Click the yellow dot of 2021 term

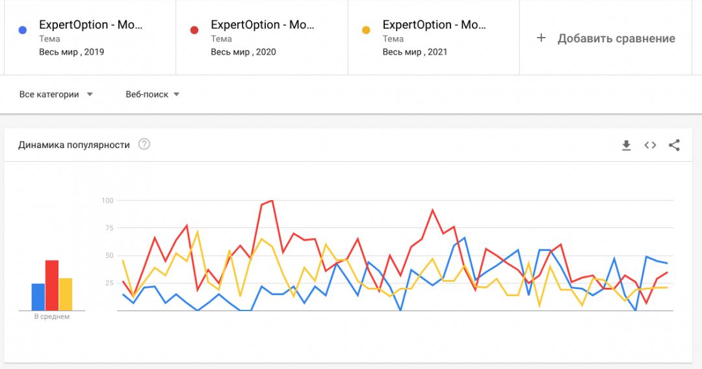pos(366,30)
